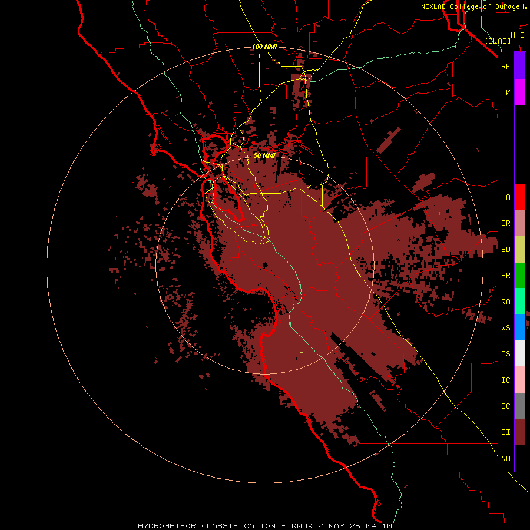Click the BI dark red legend swatch
The height and width of the screenshot is (530, 530).
coord(520,432)
